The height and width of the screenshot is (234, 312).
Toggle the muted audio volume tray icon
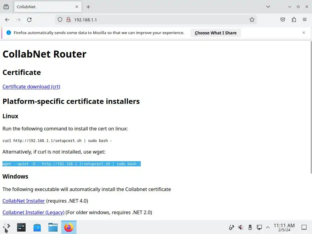(x=241, y=227)
